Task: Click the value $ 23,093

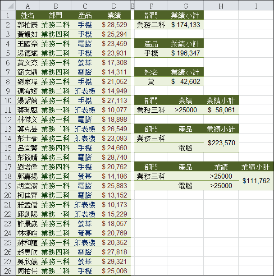Action: (114, 138)
